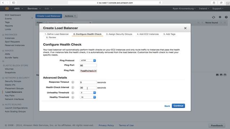Viewport: 230px width, 129px height.
Task: Go back with the browser back arrow
Action: coord(3,3)
